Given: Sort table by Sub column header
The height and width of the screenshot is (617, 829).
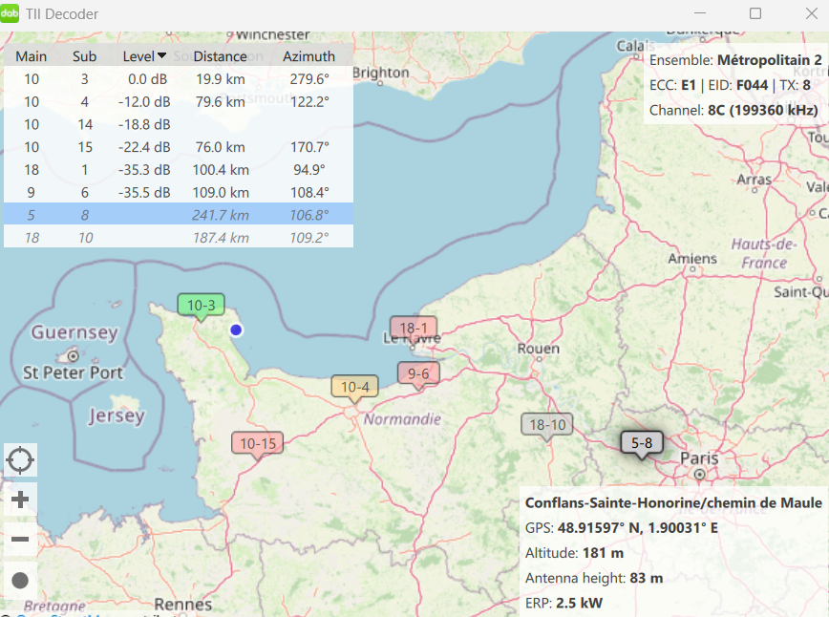Looking at the screenshot, I should (x=85, y=56).
